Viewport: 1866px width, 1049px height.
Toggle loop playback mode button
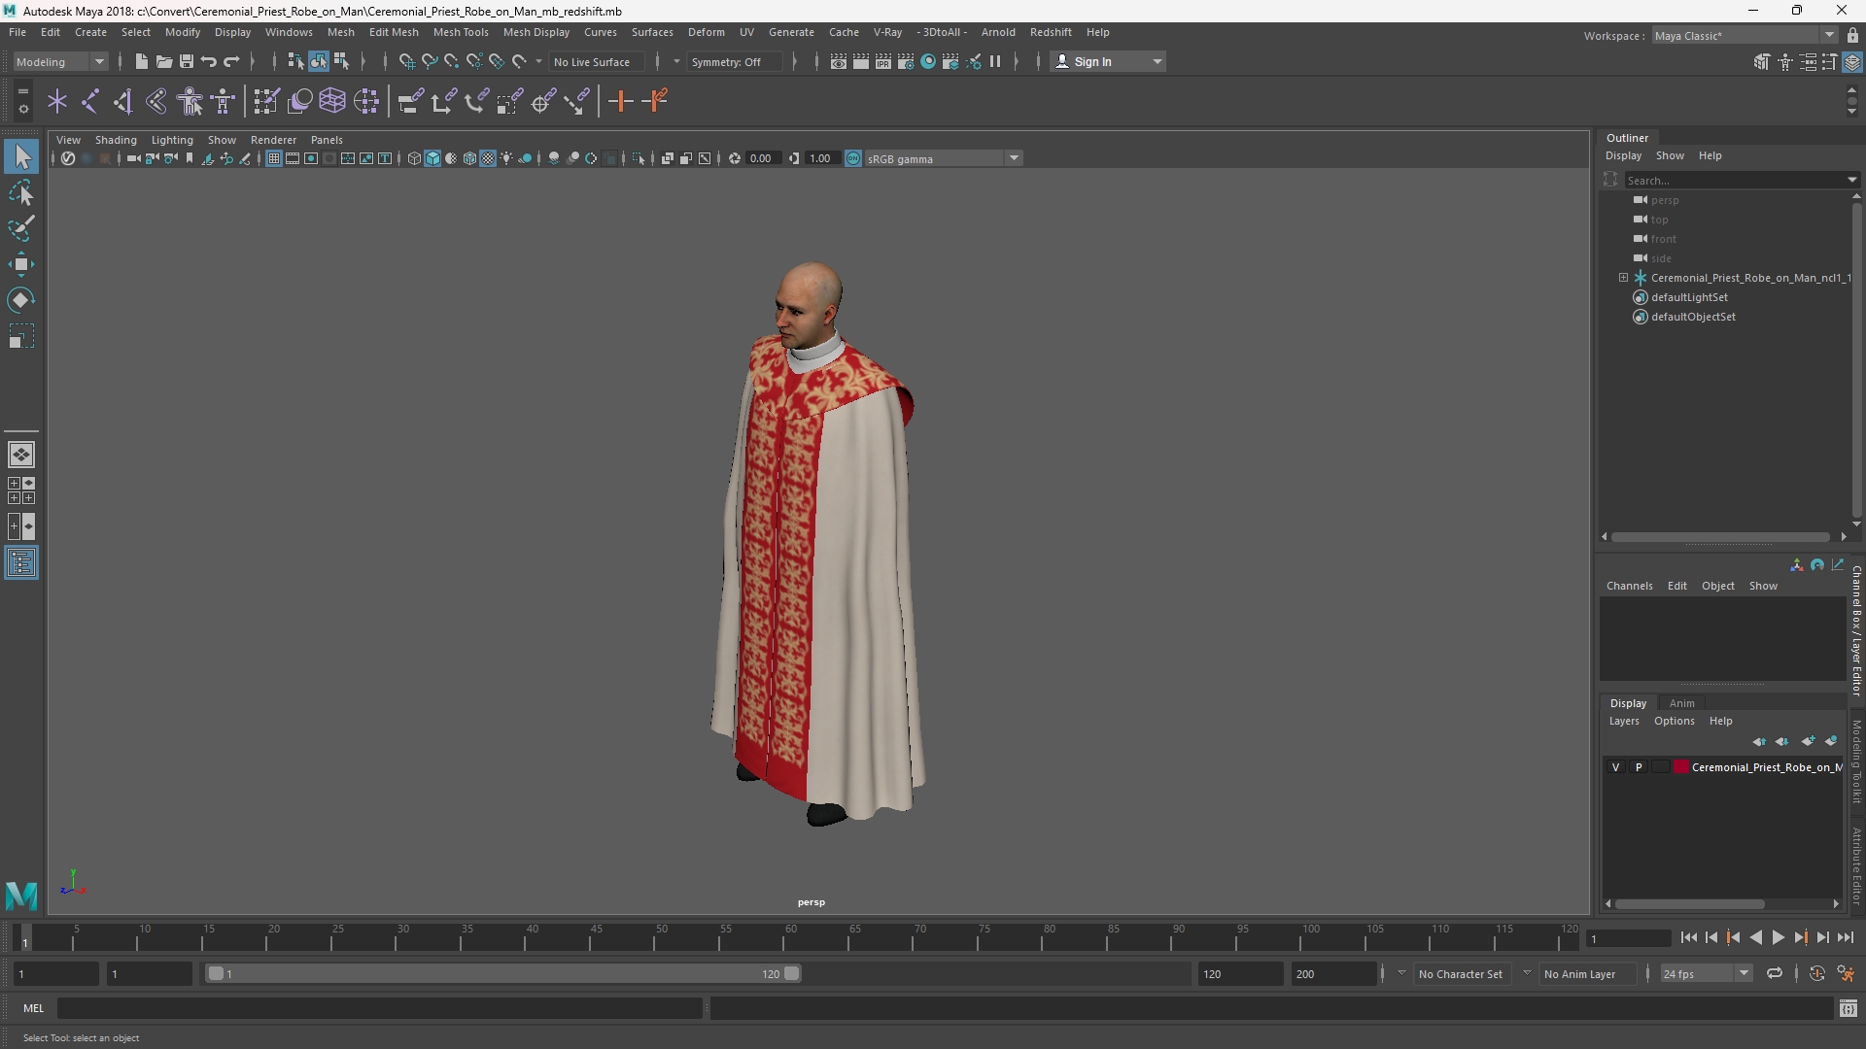(x=1775, y=973)
